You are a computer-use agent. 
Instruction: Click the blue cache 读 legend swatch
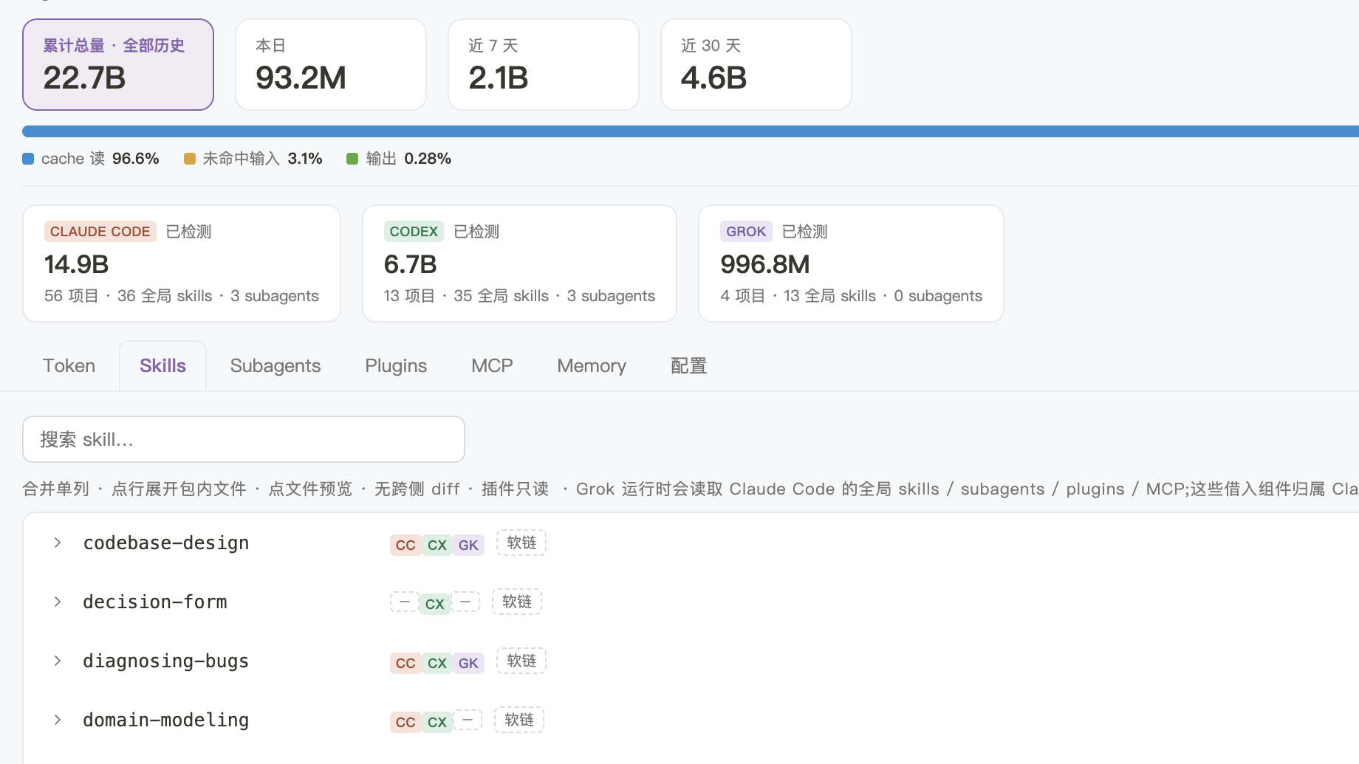coord(28,159)
